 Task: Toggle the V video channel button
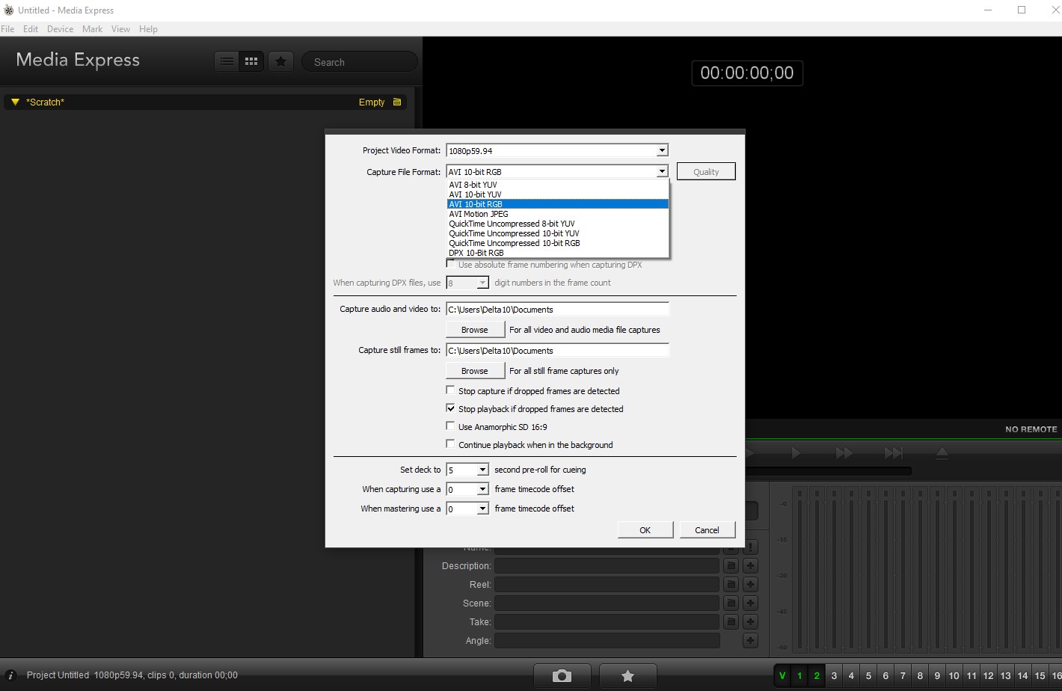(782, 676)
